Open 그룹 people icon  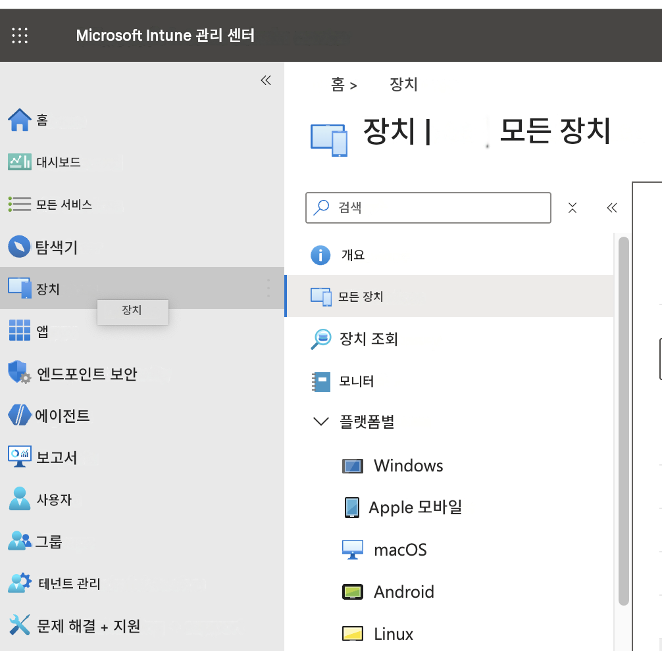[20, 541]
